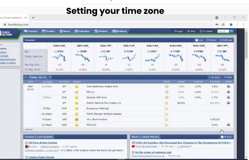Open graph for JPY PPI y/y
The image size is (249, 160).
click(x=228, y=92)
